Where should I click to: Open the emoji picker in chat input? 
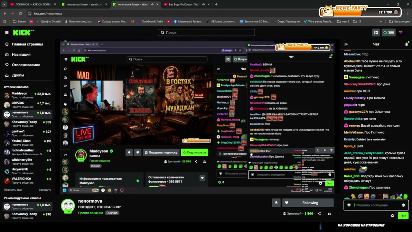(403, 205)
